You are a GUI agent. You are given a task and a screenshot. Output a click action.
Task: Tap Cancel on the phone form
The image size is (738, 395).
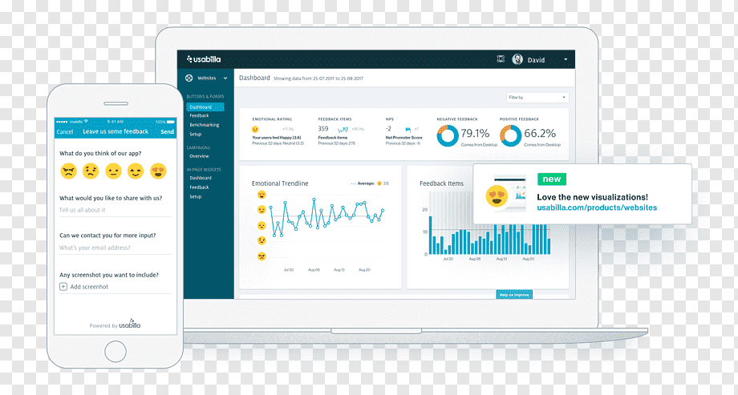coord(65,131)
